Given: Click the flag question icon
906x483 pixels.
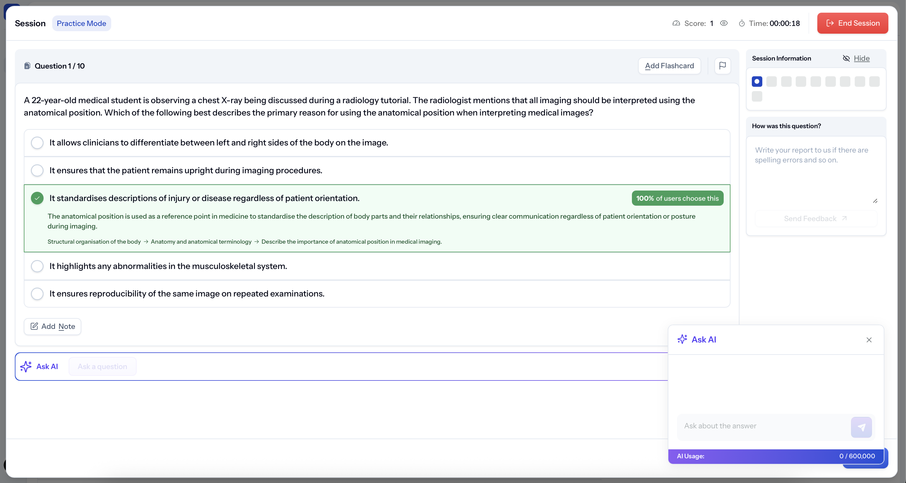Looking at the screenshot, I should point(722,66).
